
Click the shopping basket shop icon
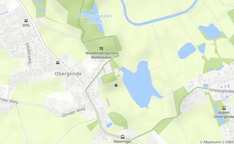pyautogui.click(x=116, y=85)
